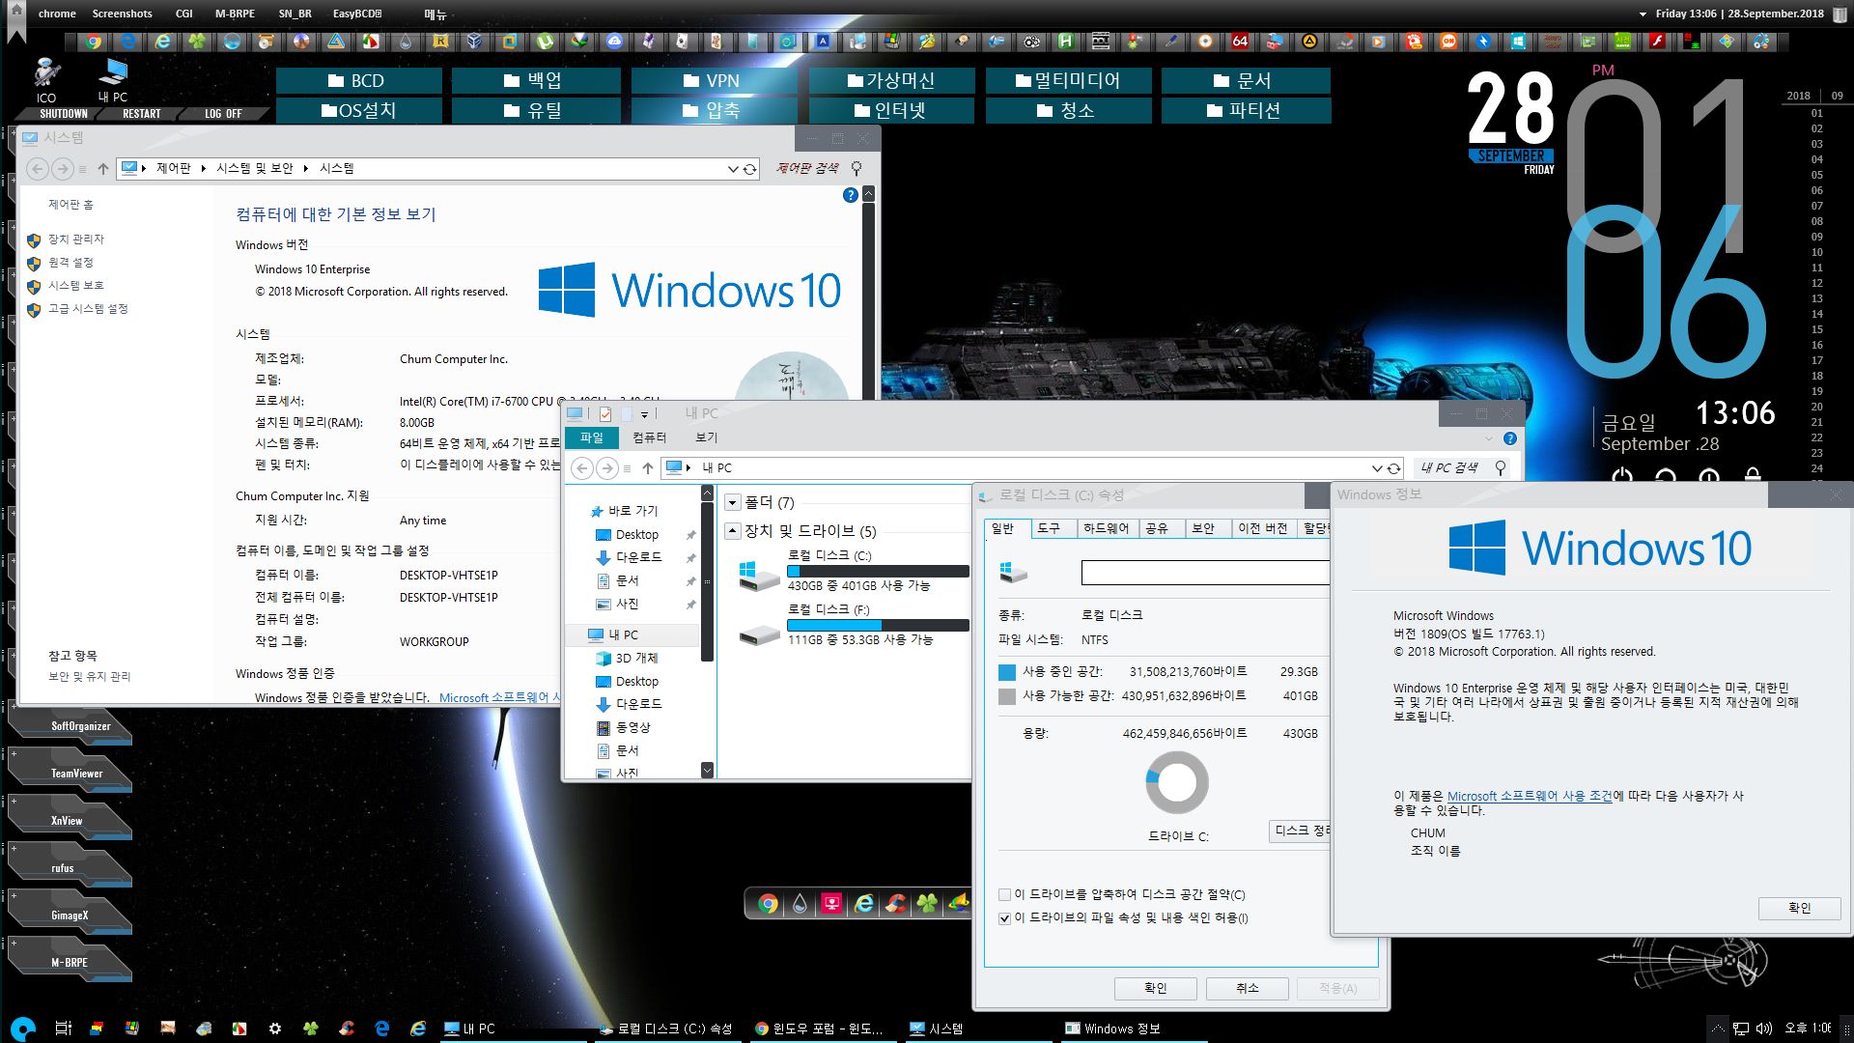The height and width of the screenshot is (1043, 1854).
Task: Click the water drop icon in floating dock
Action: pos(800,903)
